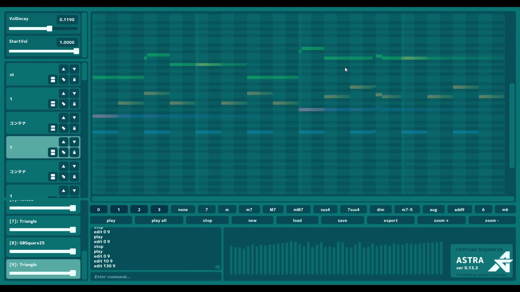Select the [8]: GBSquare25 track
Screen dimensions: 520x292
[x=27, y=243]
